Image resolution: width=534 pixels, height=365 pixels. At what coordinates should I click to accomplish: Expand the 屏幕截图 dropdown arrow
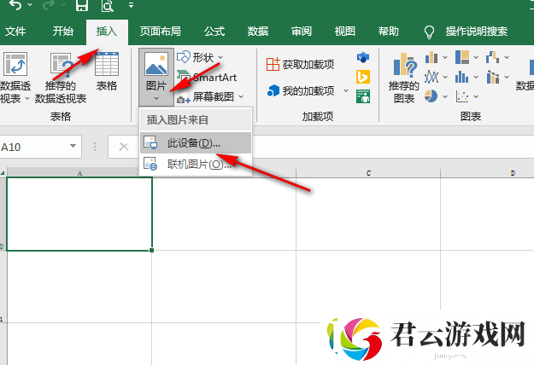pos(241,97)
